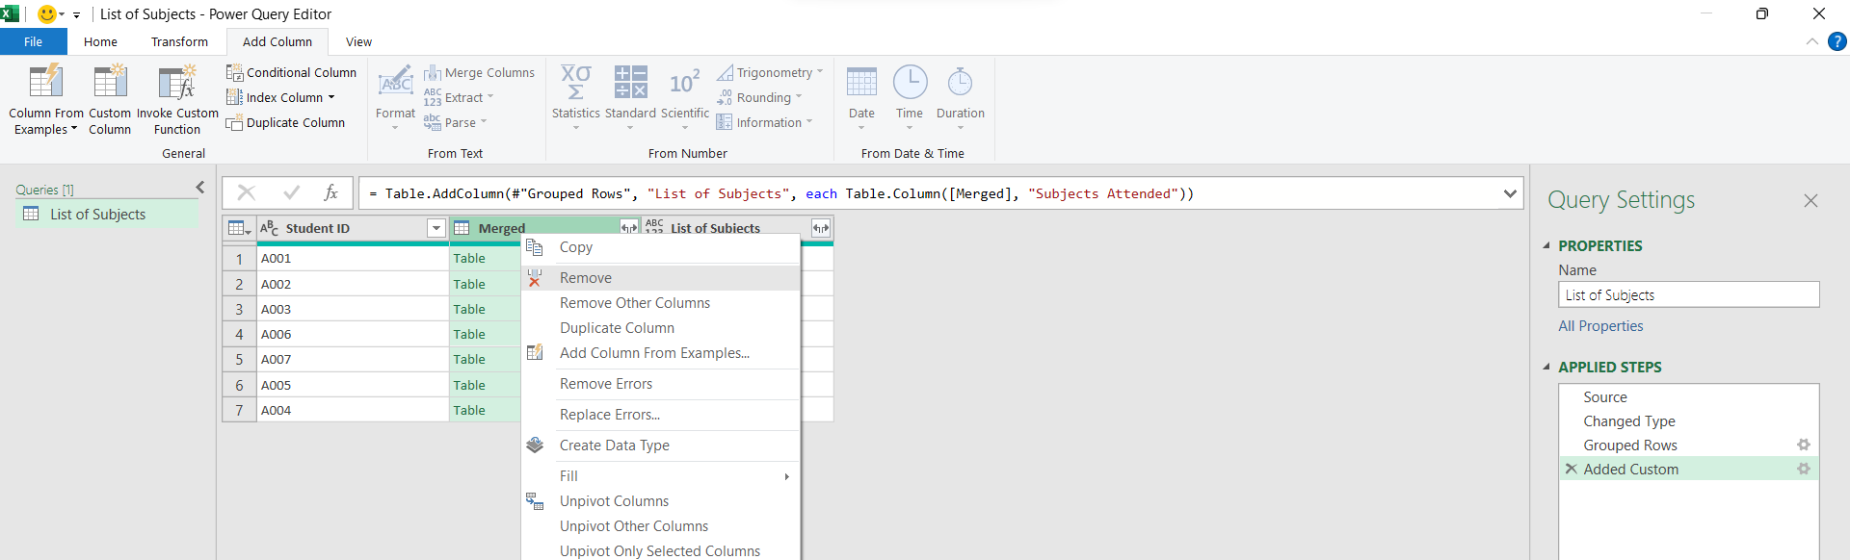Open Added Custom step settings gear
The height and width of the screenshot is (560, 1850).
(x=1804, y=469)
